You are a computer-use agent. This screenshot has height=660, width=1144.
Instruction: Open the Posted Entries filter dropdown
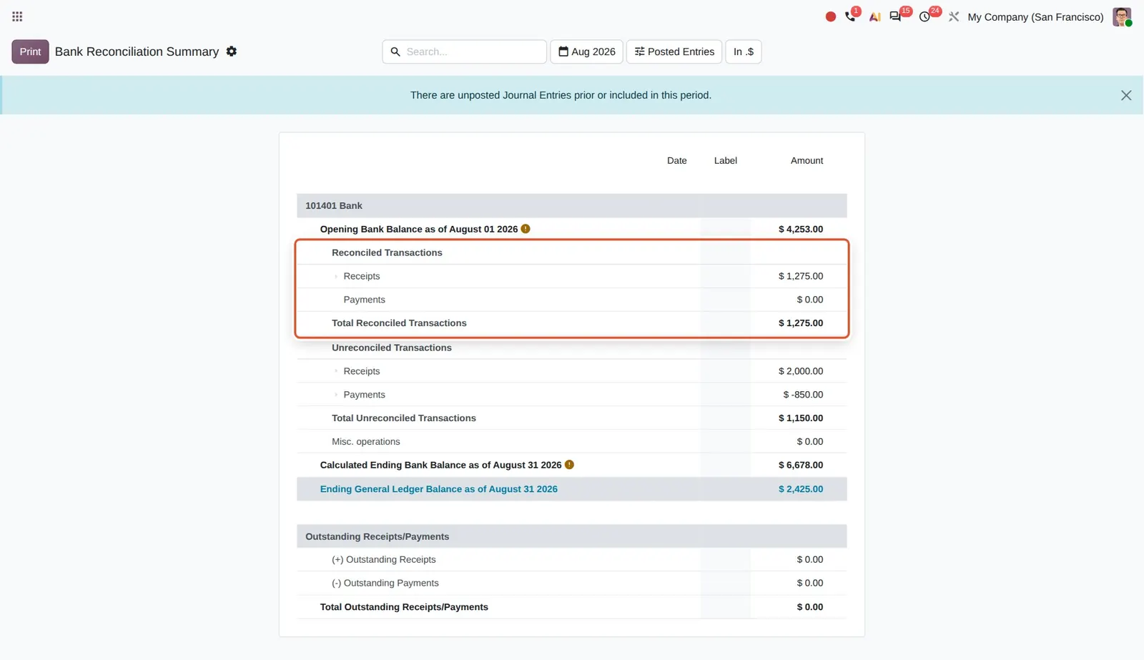[674, 51]
